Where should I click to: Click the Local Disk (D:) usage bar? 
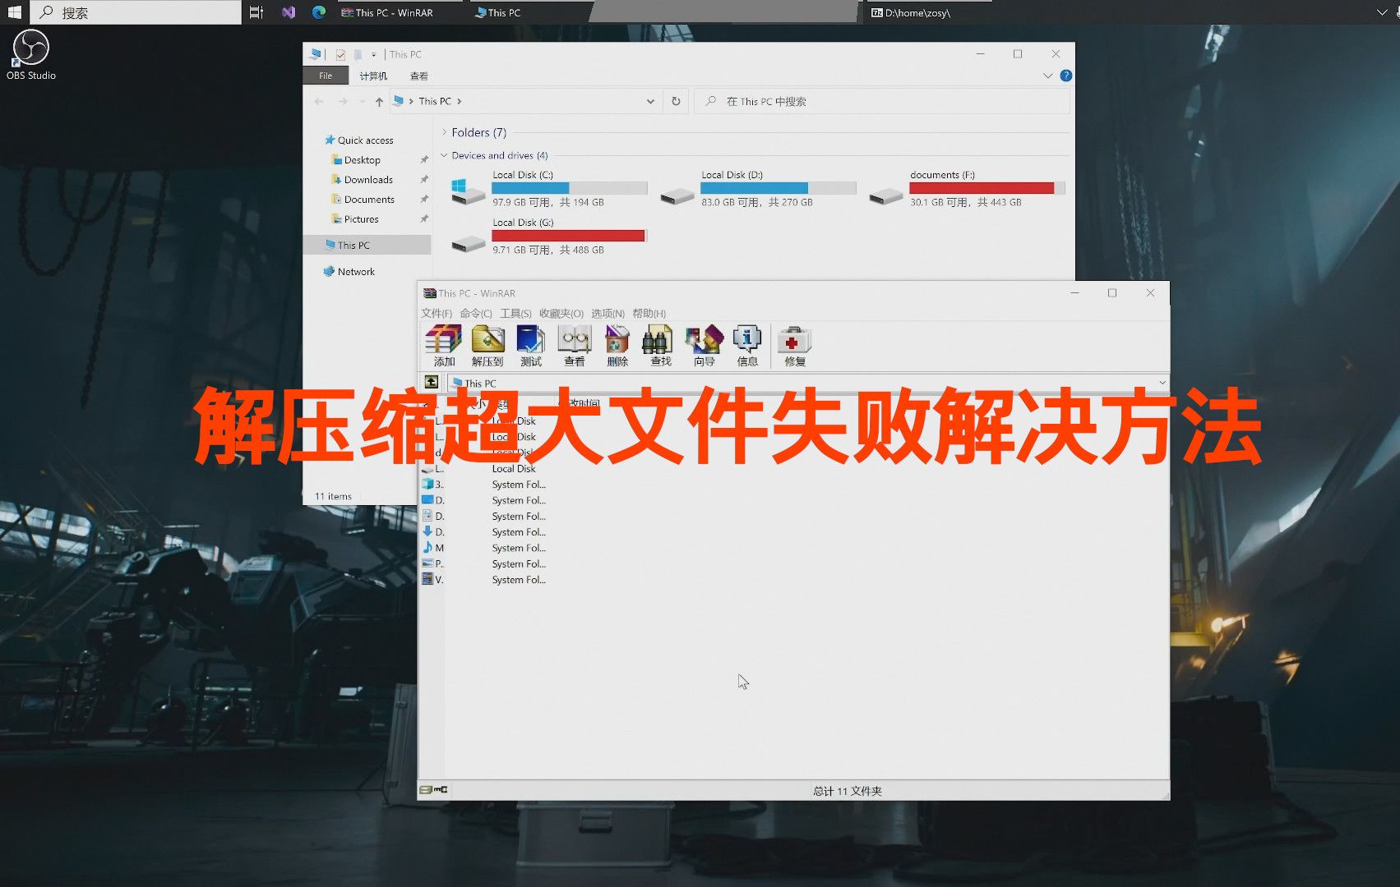[x=778, y=188]
